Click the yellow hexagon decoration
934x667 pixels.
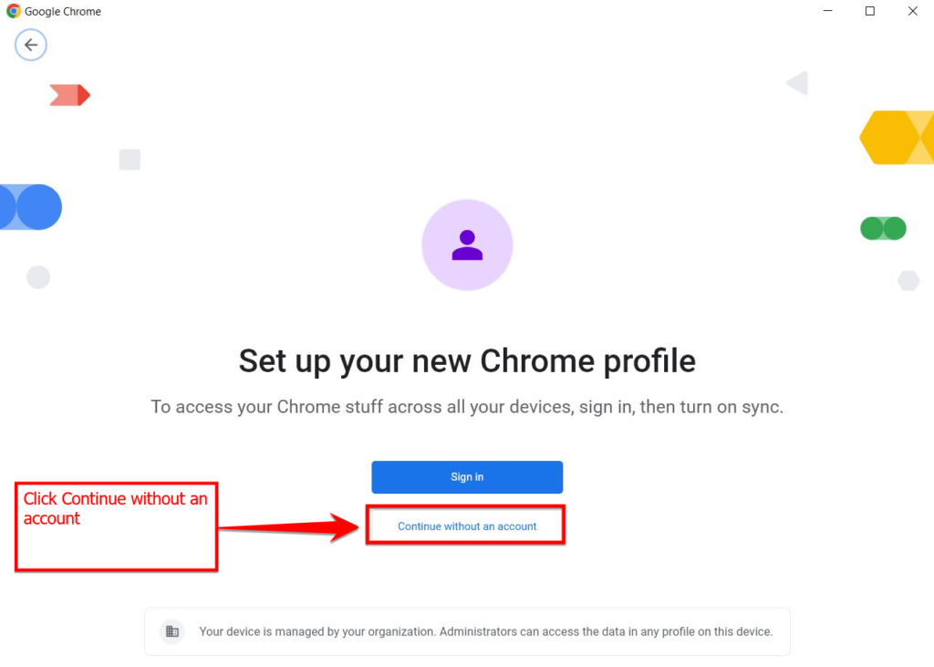(x=896, y=138)
